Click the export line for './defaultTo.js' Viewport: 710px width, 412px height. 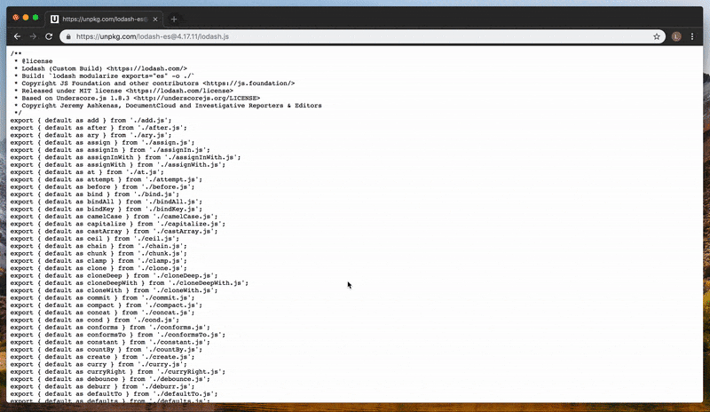pos(114,394)
